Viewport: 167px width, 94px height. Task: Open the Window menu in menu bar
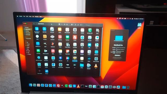point(37,17)
